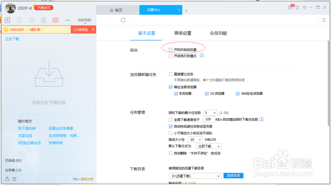Check 自动删除"文件不存在"的任务 checkbox
Viewport: 331px width, 185px height.
pos(170,153)
